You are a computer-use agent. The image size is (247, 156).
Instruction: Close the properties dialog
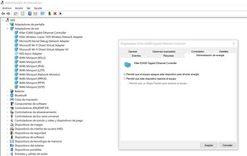(234, 44)
